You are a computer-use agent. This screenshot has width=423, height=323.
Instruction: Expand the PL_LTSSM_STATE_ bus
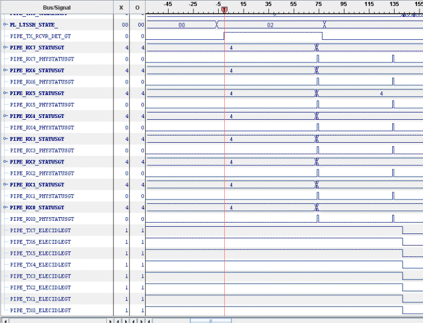tap(5, 24)
